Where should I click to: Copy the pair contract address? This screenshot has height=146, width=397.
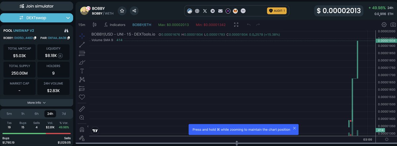click(68, 38)
